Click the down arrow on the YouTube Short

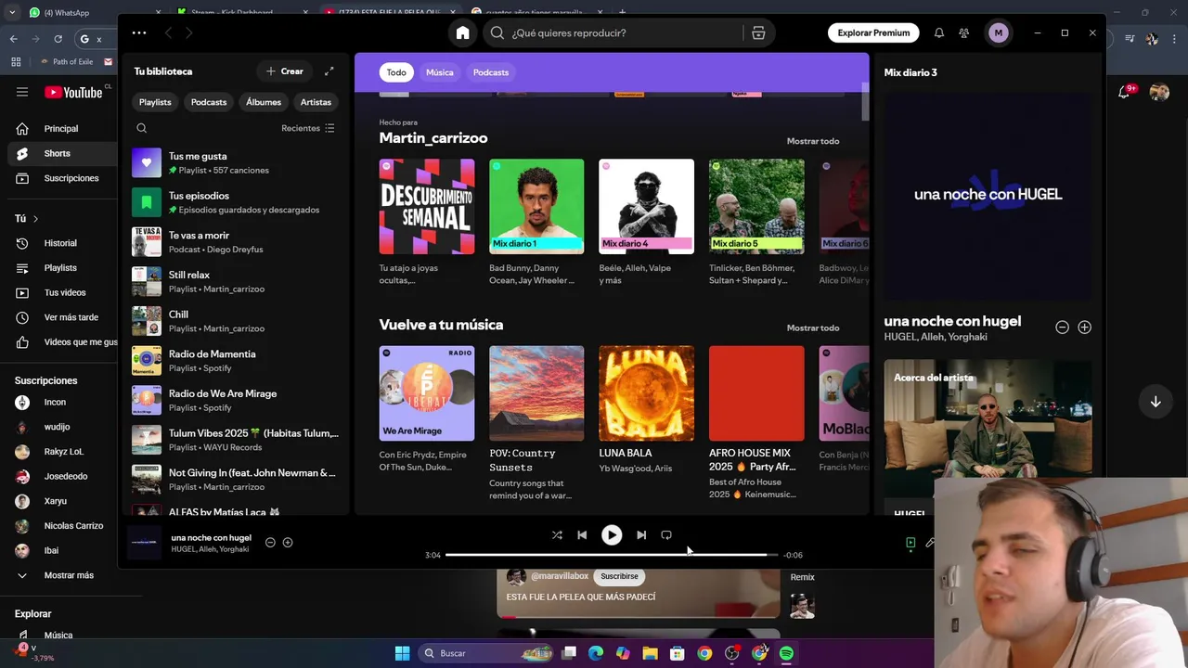pyautogui.click(x=1156, y=402)
